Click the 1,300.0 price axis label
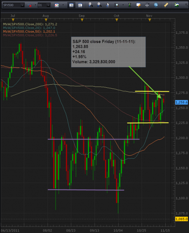Viewport: 189px width, 233px height. [x=182, y=78]
